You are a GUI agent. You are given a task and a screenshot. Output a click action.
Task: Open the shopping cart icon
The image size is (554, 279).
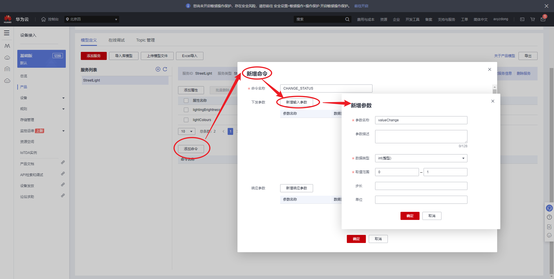(x=533, y=19)
